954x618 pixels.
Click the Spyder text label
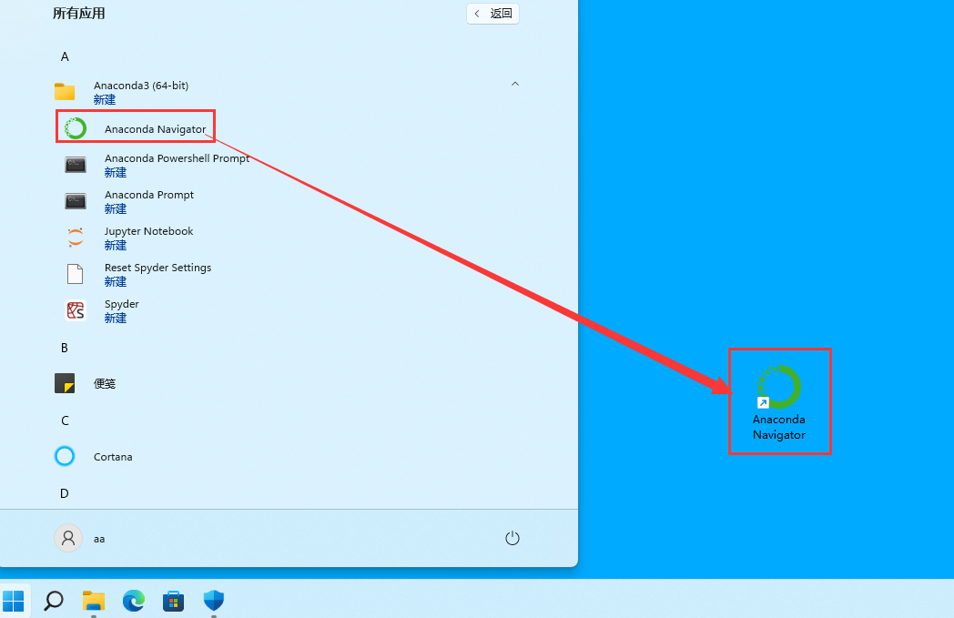pos(122,304)
